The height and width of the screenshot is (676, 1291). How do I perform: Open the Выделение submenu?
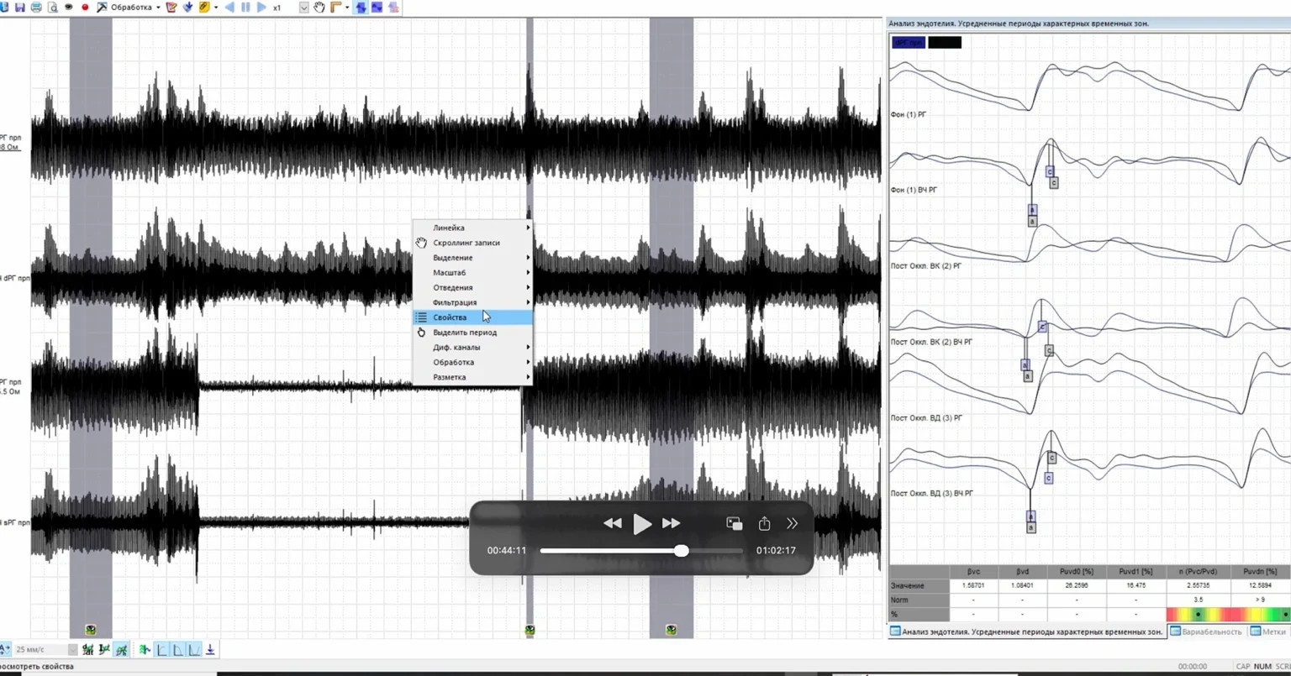click(472, 258)
